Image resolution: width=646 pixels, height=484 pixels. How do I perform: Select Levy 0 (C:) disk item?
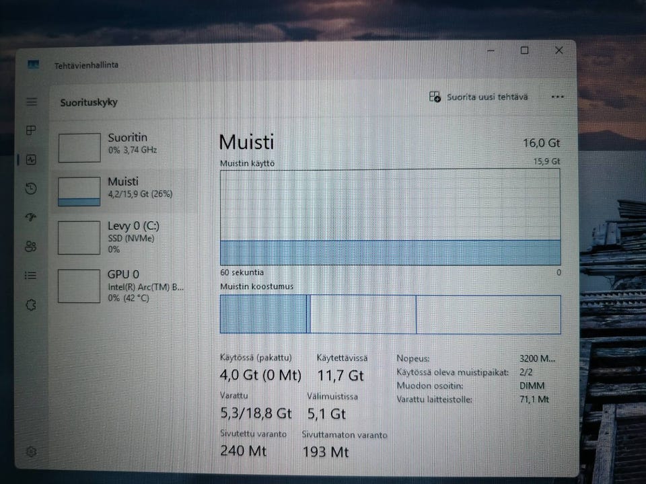(x=124, y=237)
